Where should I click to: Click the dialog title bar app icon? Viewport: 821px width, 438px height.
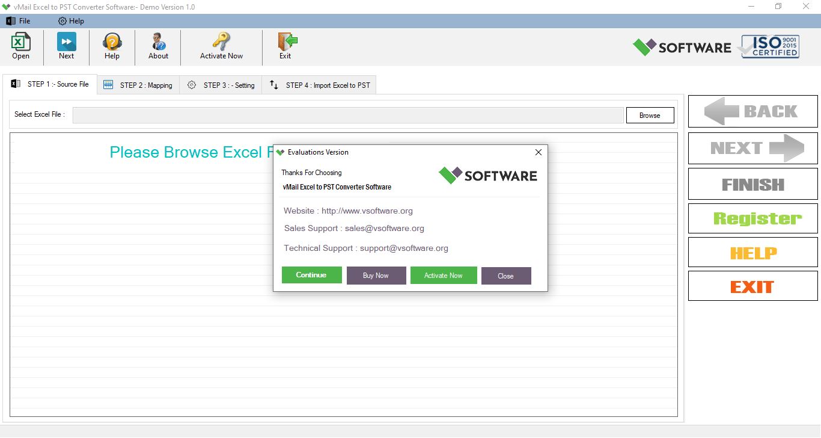click(x=280, y=152)
